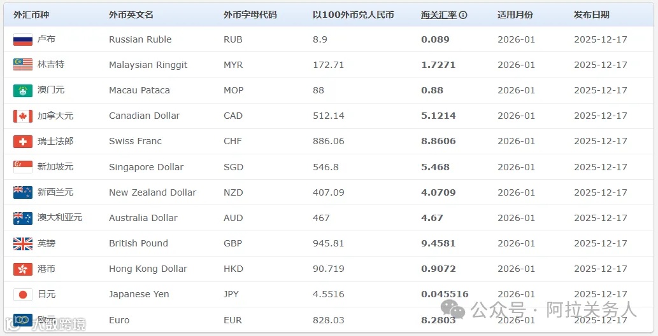Click the 外币英文名 column header

pos(131,15)
